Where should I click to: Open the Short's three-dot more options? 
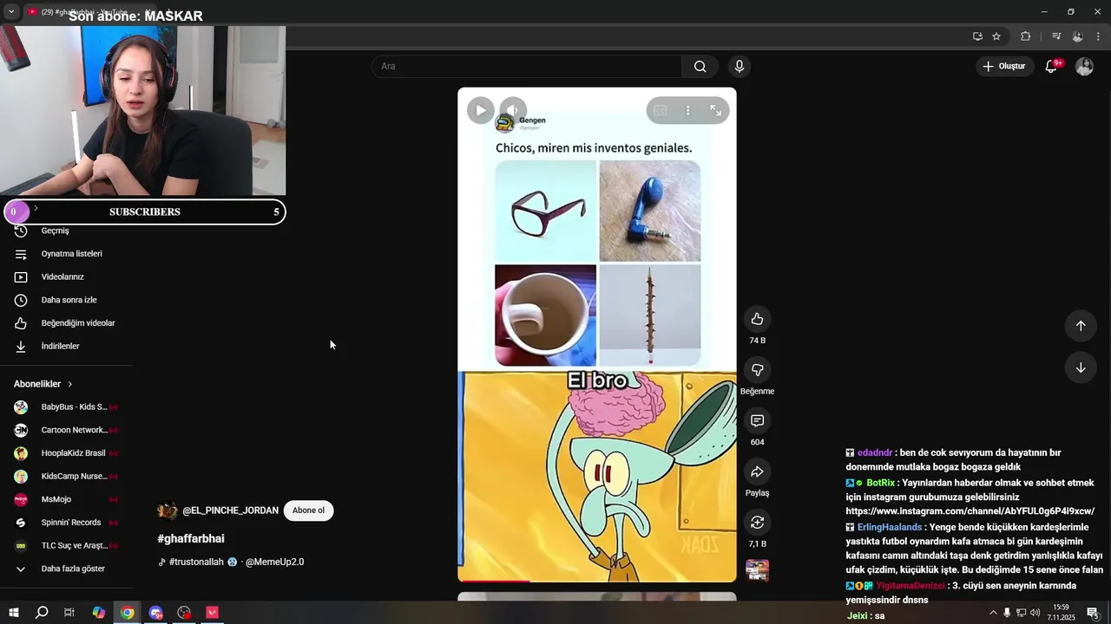[x=687, y=110]
